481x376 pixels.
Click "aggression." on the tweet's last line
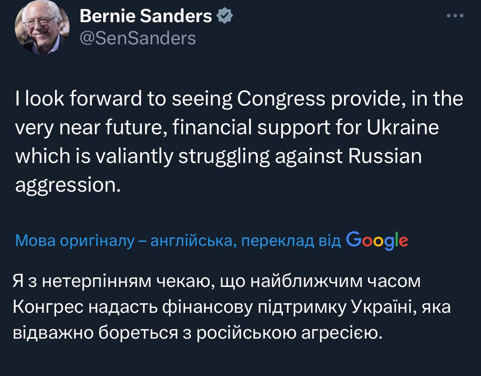pos(68,185)
